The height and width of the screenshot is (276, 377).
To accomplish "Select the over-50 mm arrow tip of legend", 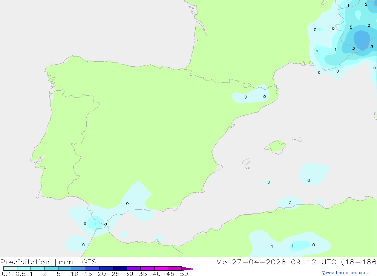I will tap(188, 268).
